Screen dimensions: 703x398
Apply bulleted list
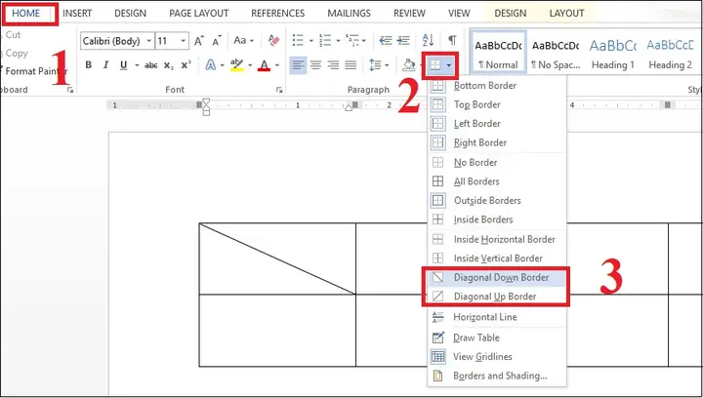coord(298,41)
